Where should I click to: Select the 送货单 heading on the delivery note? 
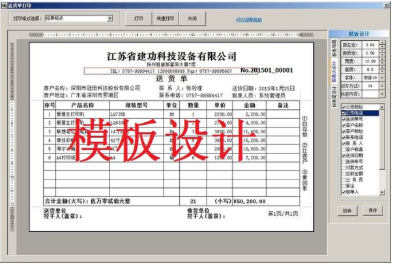(171, 79)
